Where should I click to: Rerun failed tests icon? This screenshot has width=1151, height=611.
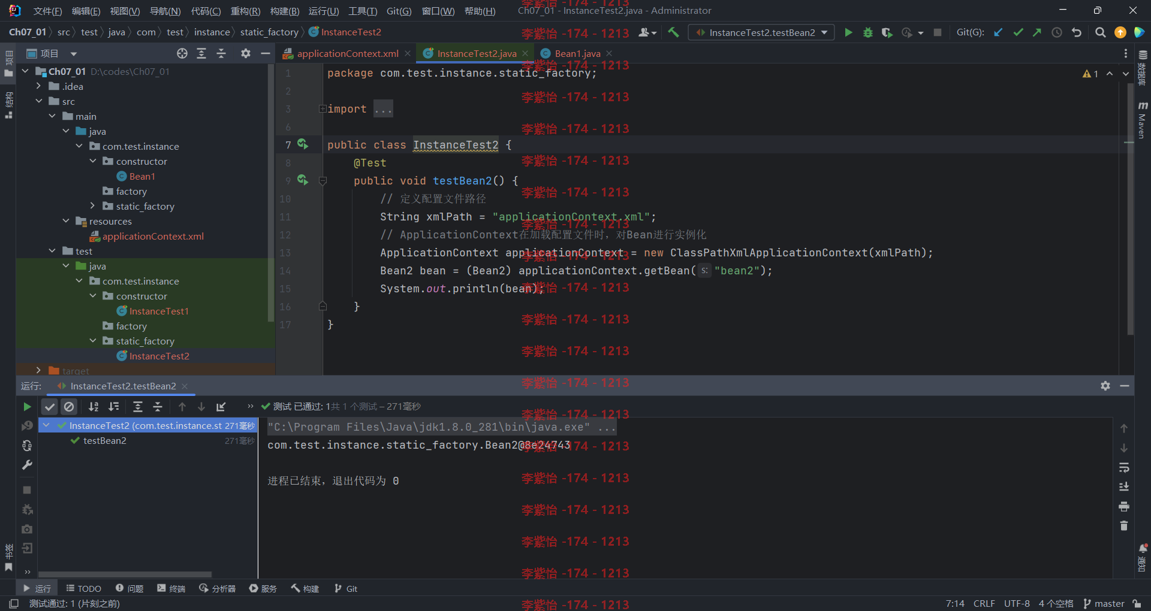point(27,426)
